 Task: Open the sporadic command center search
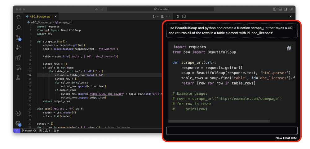pyautogui.click(x=160, y=9)
